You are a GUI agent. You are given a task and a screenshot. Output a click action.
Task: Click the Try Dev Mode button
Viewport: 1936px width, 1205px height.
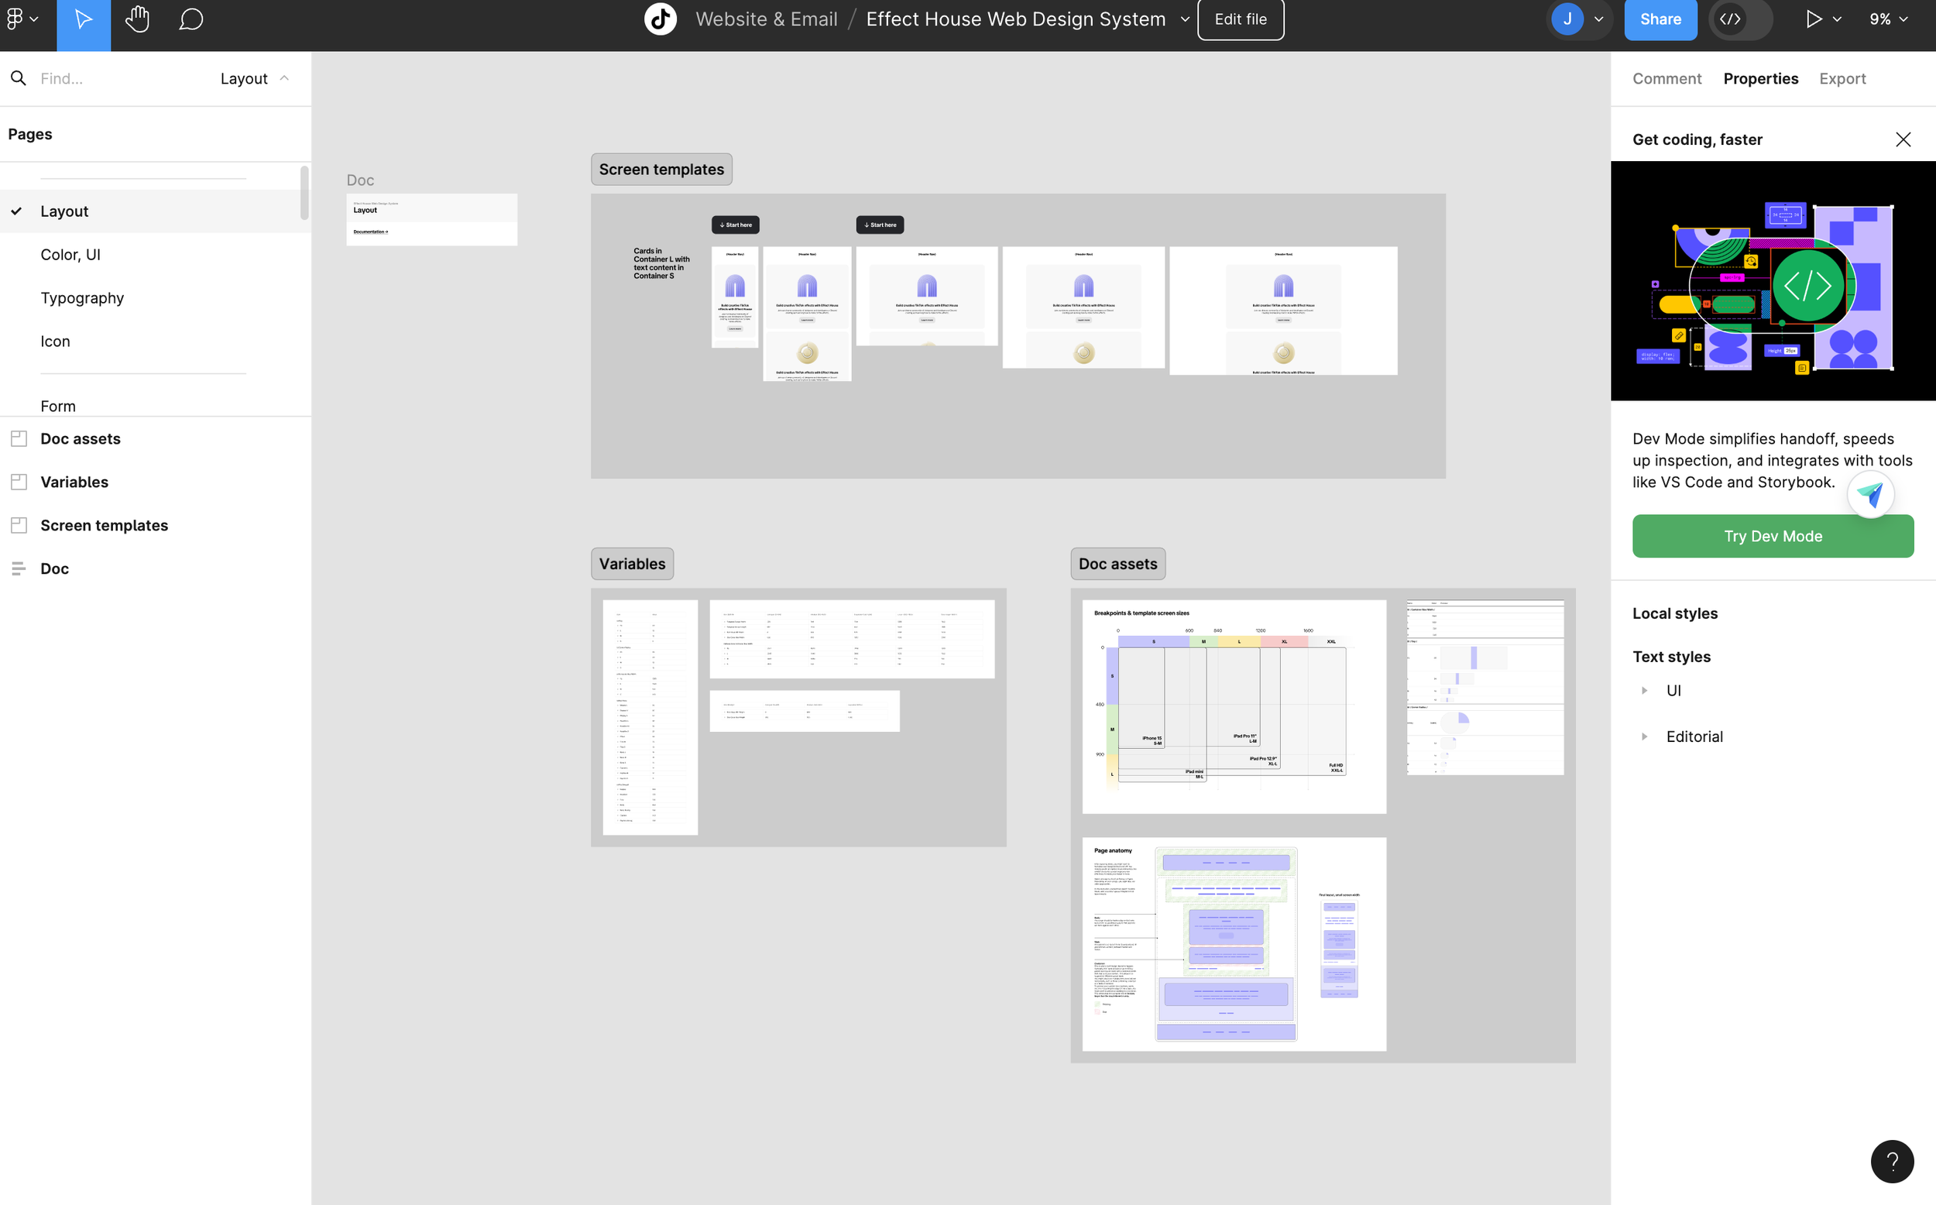coord(1772,537)
